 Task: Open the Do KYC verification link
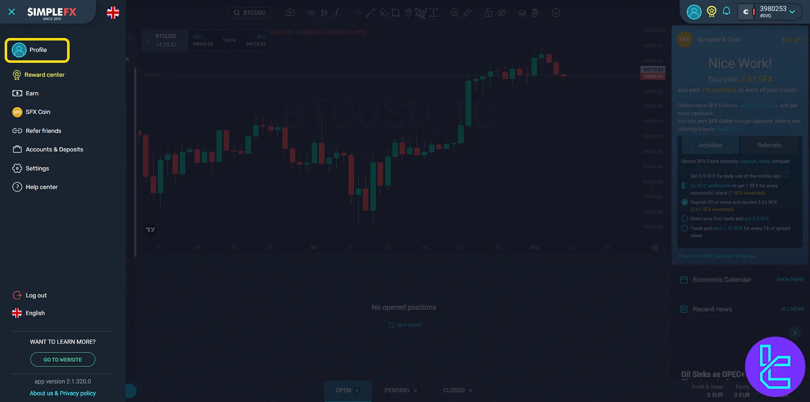(710, 186)
